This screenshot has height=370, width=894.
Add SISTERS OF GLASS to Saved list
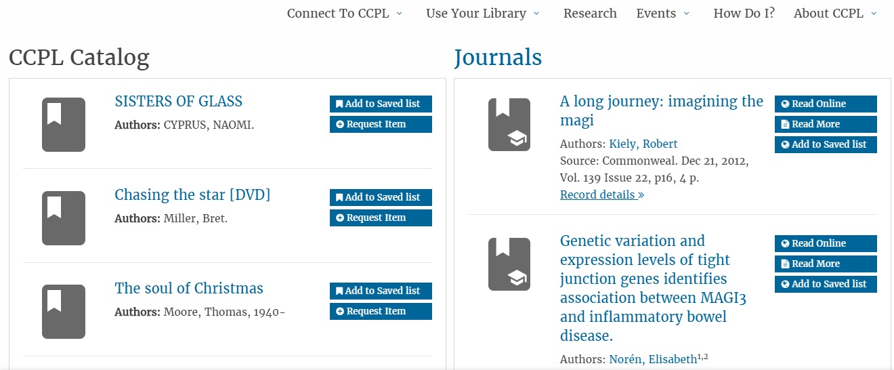(381, 104)
